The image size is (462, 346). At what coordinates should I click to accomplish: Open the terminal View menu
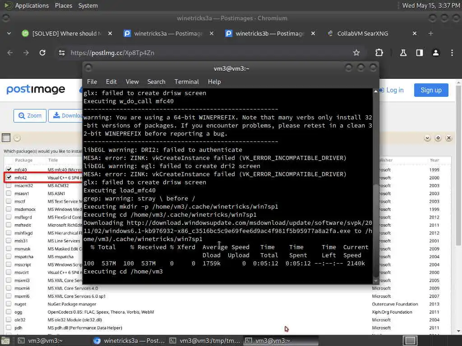[132, 82]
